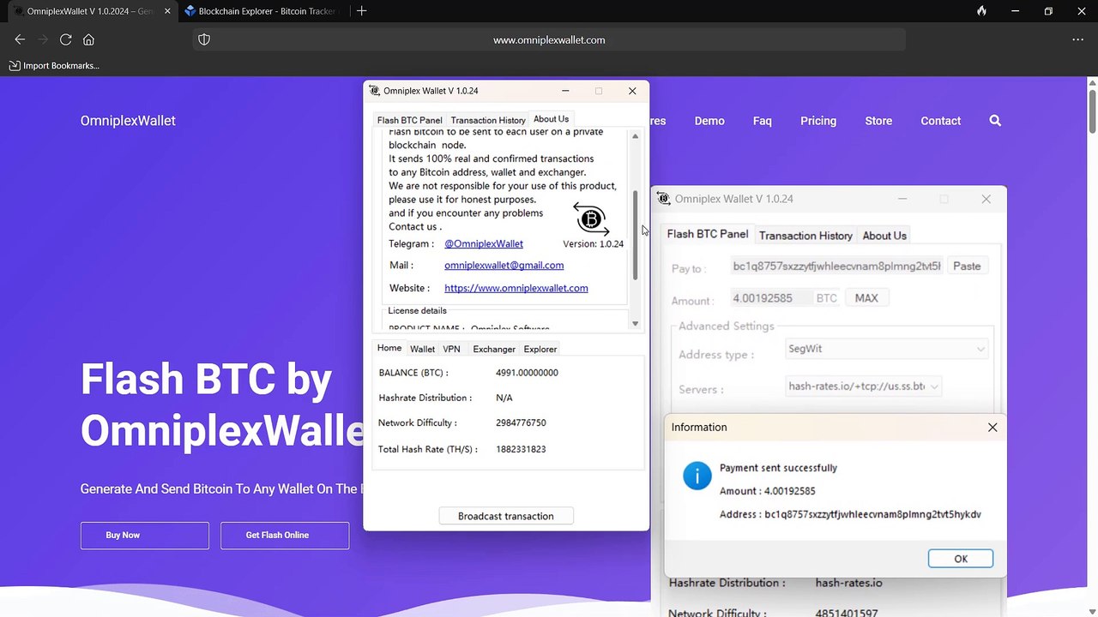Click the Amount input field
The height and width of the screenshot is (617, 1098).
click(770, 298)
